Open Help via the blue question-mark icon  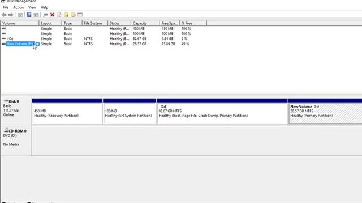pos(29,15)
